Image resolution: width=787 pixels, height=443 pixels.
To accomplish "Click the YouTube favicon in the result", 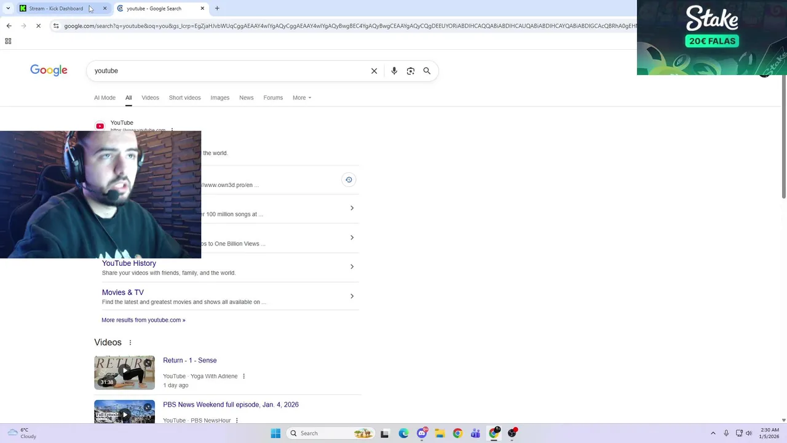I will tap(100, 126).
